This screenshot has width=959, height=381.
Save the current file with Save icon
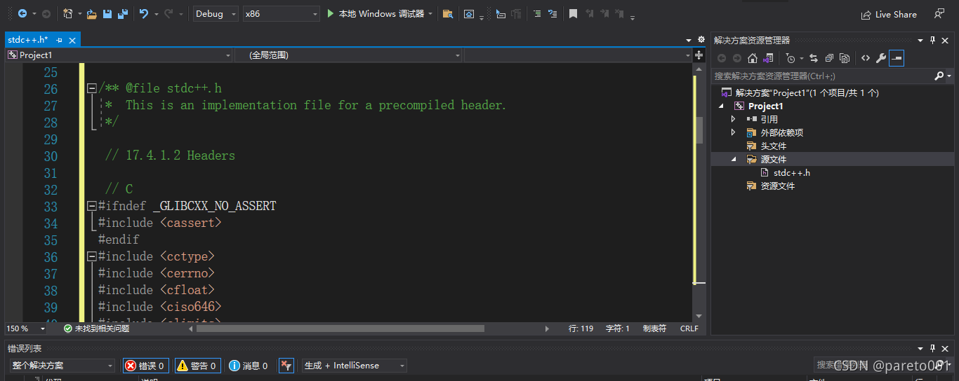(x=107, y=13)
